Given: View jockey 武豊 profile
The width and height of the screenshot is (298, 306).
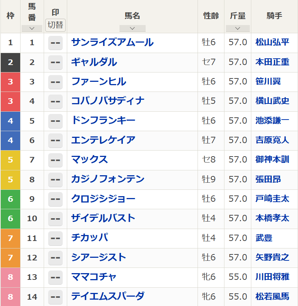Looking at the screenshot, I should [264, 238].
